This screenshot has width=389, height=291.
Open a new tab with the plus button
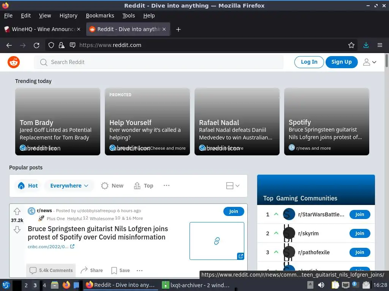click(178, 30)
